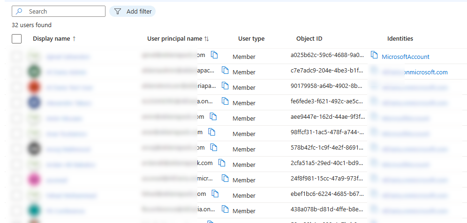This screenshot has height=223, width=467.
Task: Click Member in the 24f8f981 row
Action: coord(244,180)
